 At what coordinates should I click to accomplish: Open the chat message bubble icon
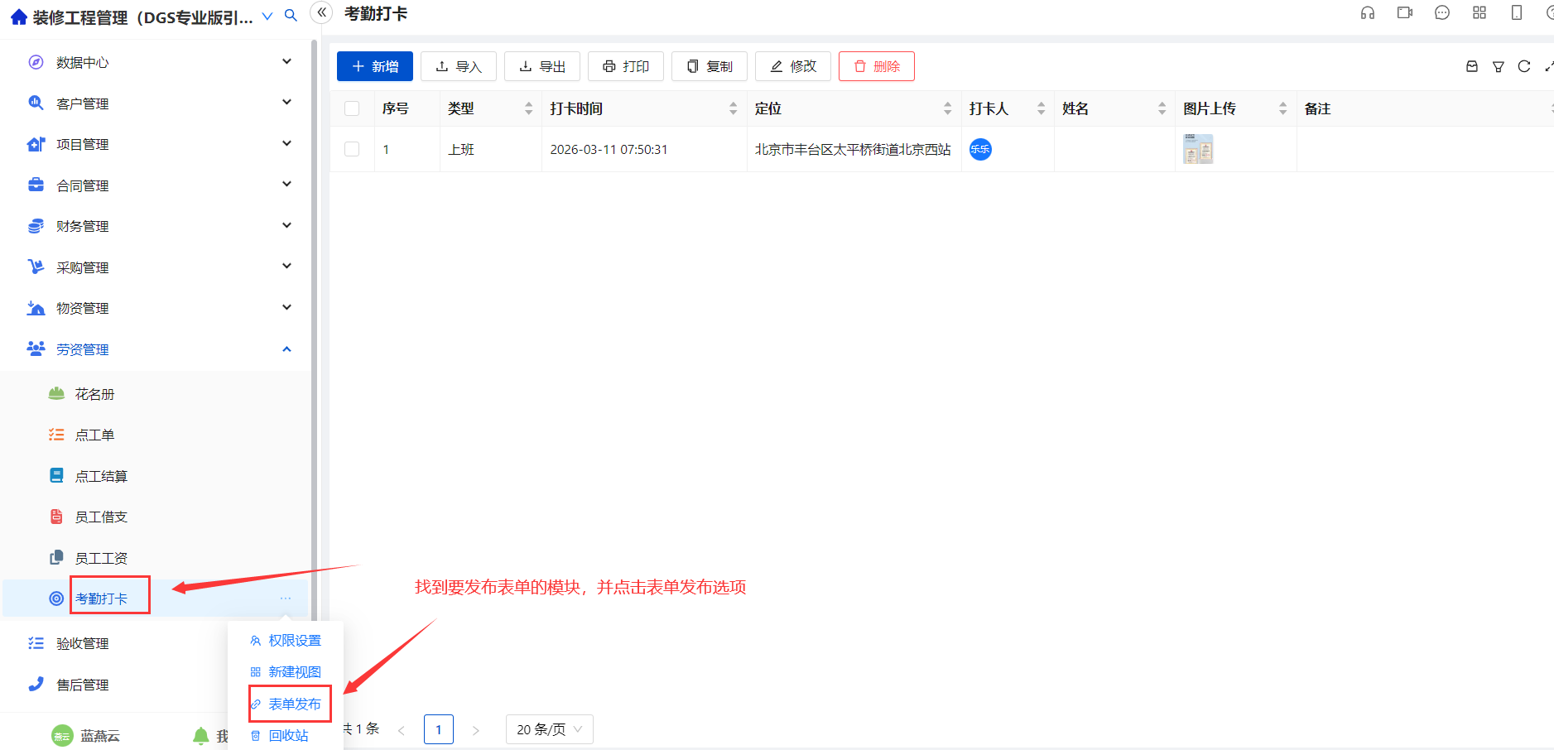(x=1442, y=13)
